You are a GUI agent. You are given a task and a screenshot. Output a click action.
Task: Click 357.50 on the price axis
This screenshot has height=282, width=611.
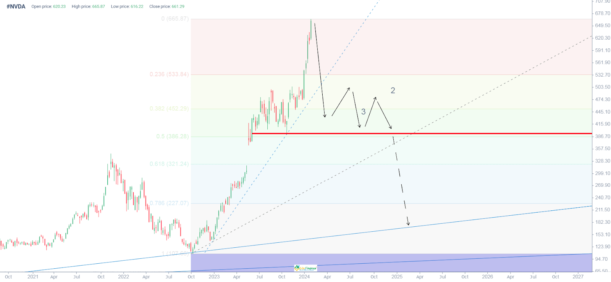603,149
